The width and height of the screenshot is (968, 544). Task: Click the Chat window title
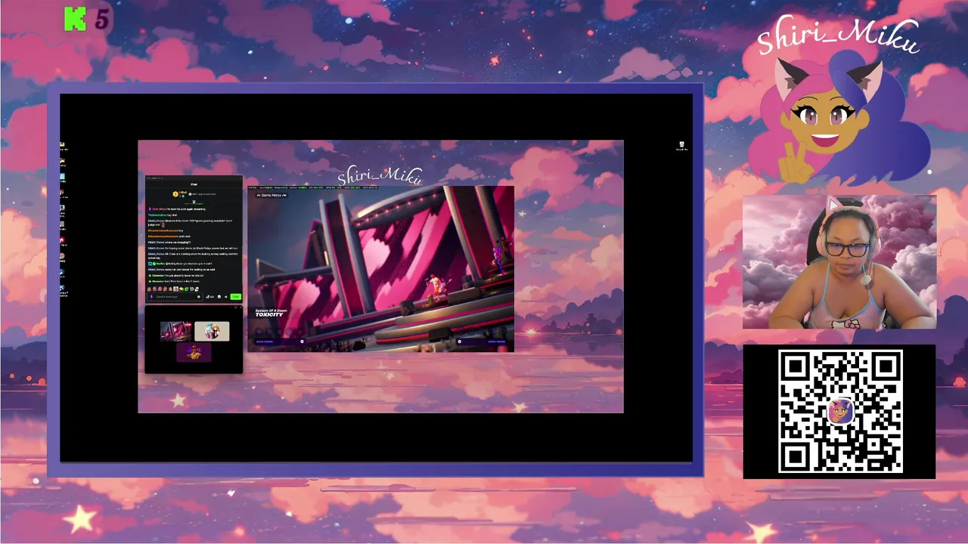point(194,184)
